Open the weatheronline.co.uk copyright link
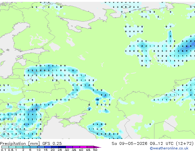Image resolution: width=195 pixels, height=151 pixels. [169, 148]
